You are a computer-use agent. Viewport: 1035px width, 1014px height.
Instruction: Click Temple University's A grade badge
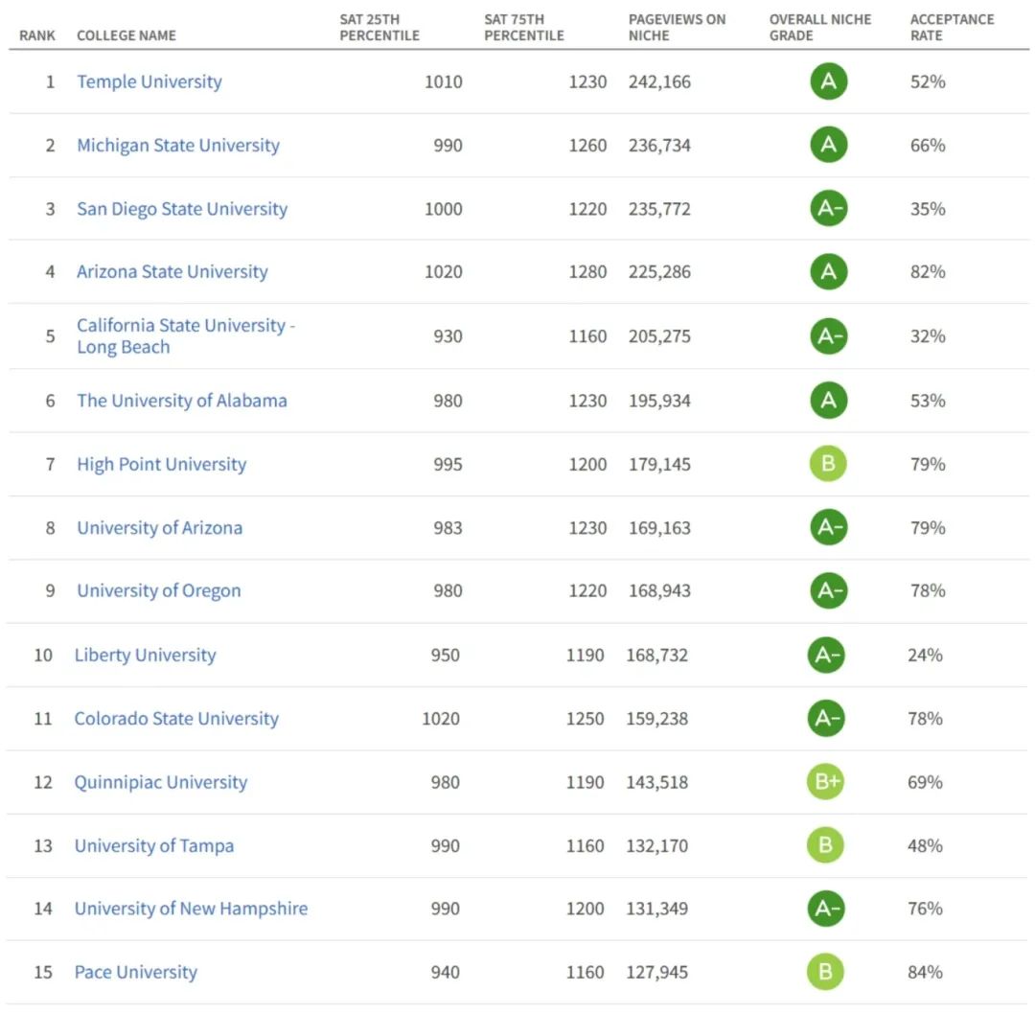click(829, 81)
